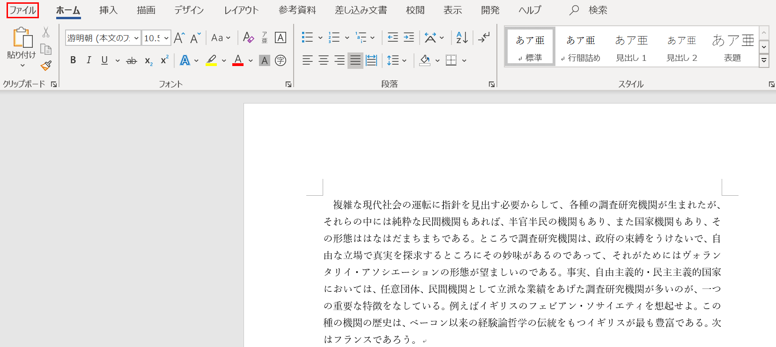The height and width of the screenshot is (347, 776).
Task: Click the Cut scissors icon
Action: click(46, 32)
